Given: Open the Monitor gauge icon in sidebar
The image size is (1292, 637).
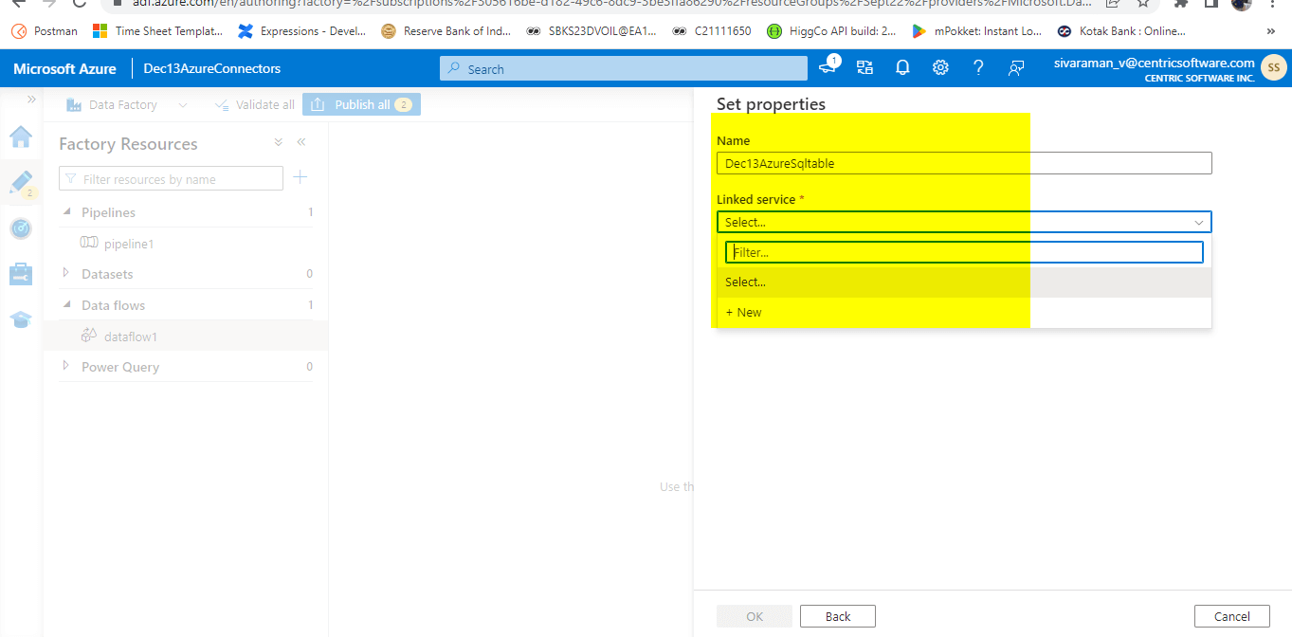Looking at the screenshot, I should (x=21, y=227).
